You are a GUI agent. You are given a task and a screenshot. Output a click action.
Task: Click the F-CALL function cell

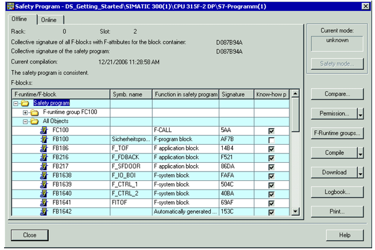point(186,130)
